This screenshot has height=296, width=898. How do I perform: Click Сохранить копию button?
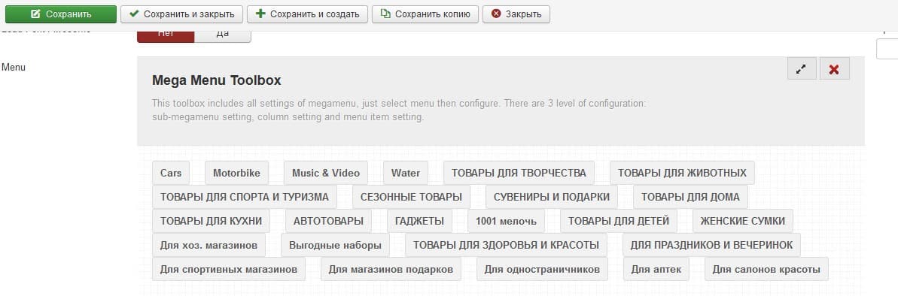[425, 14]
